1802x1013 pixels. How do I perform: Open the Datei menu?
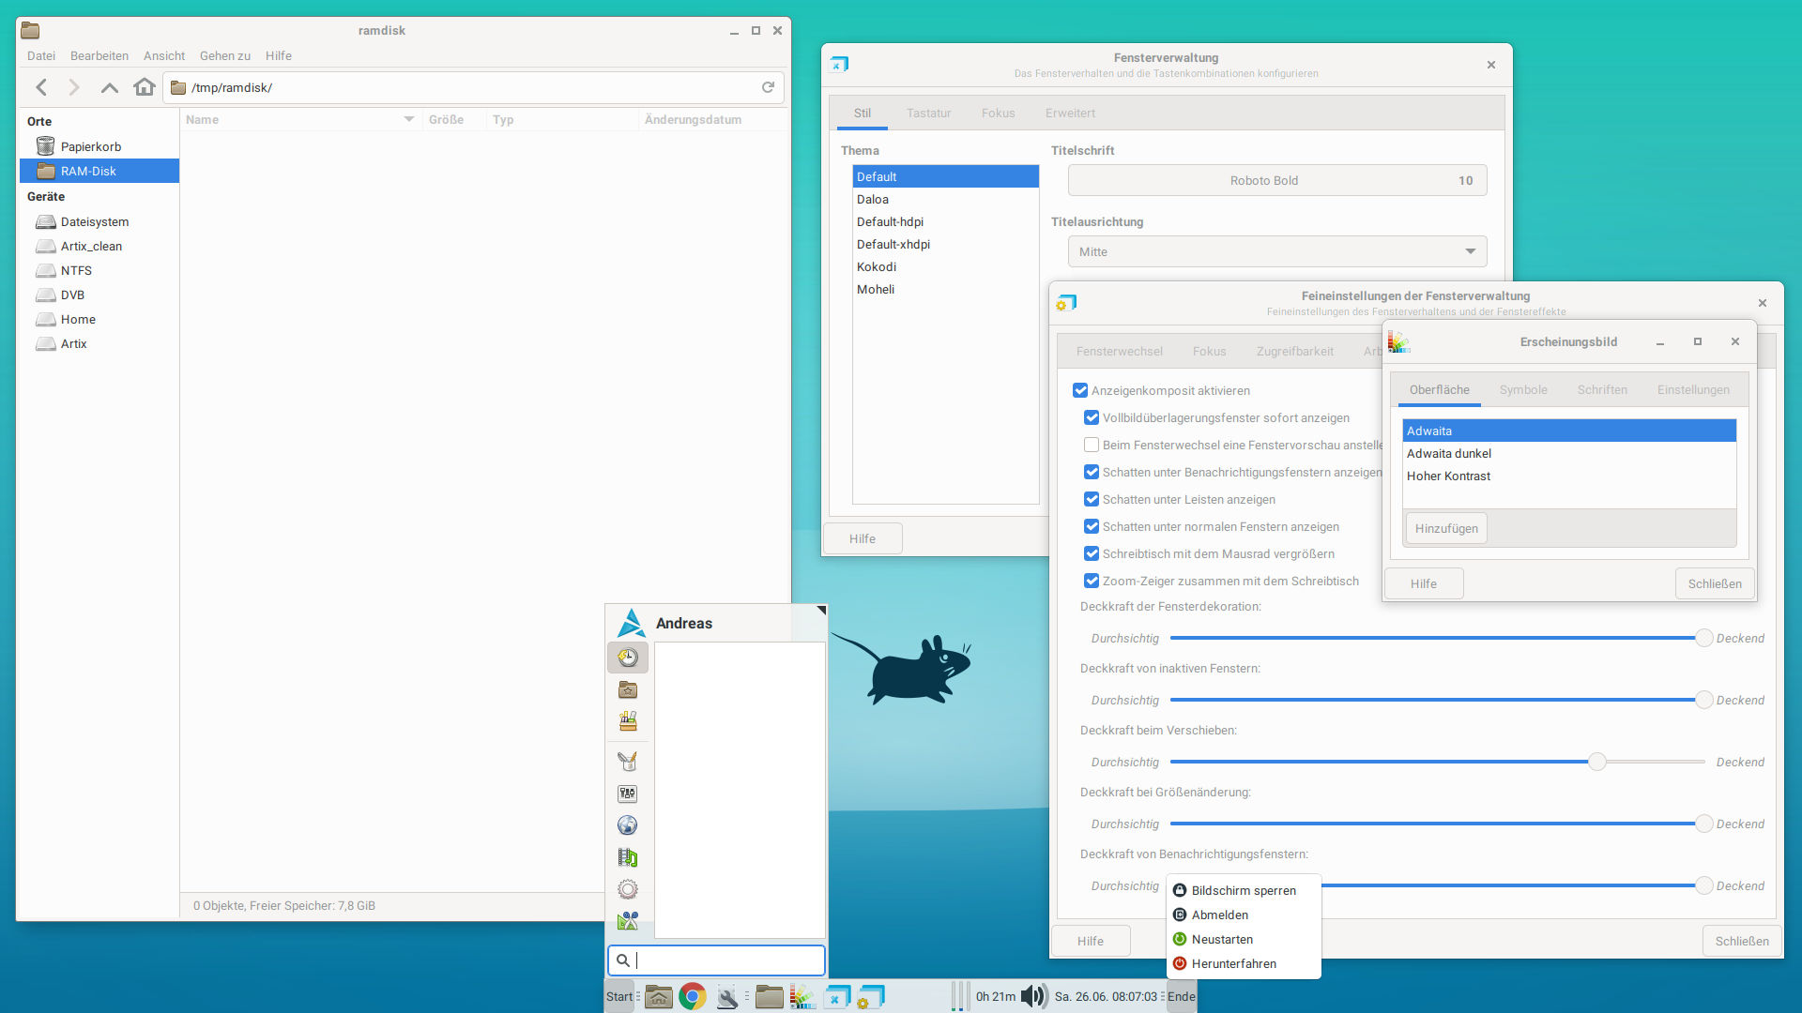pyautogui.click(x=41, y=55)
